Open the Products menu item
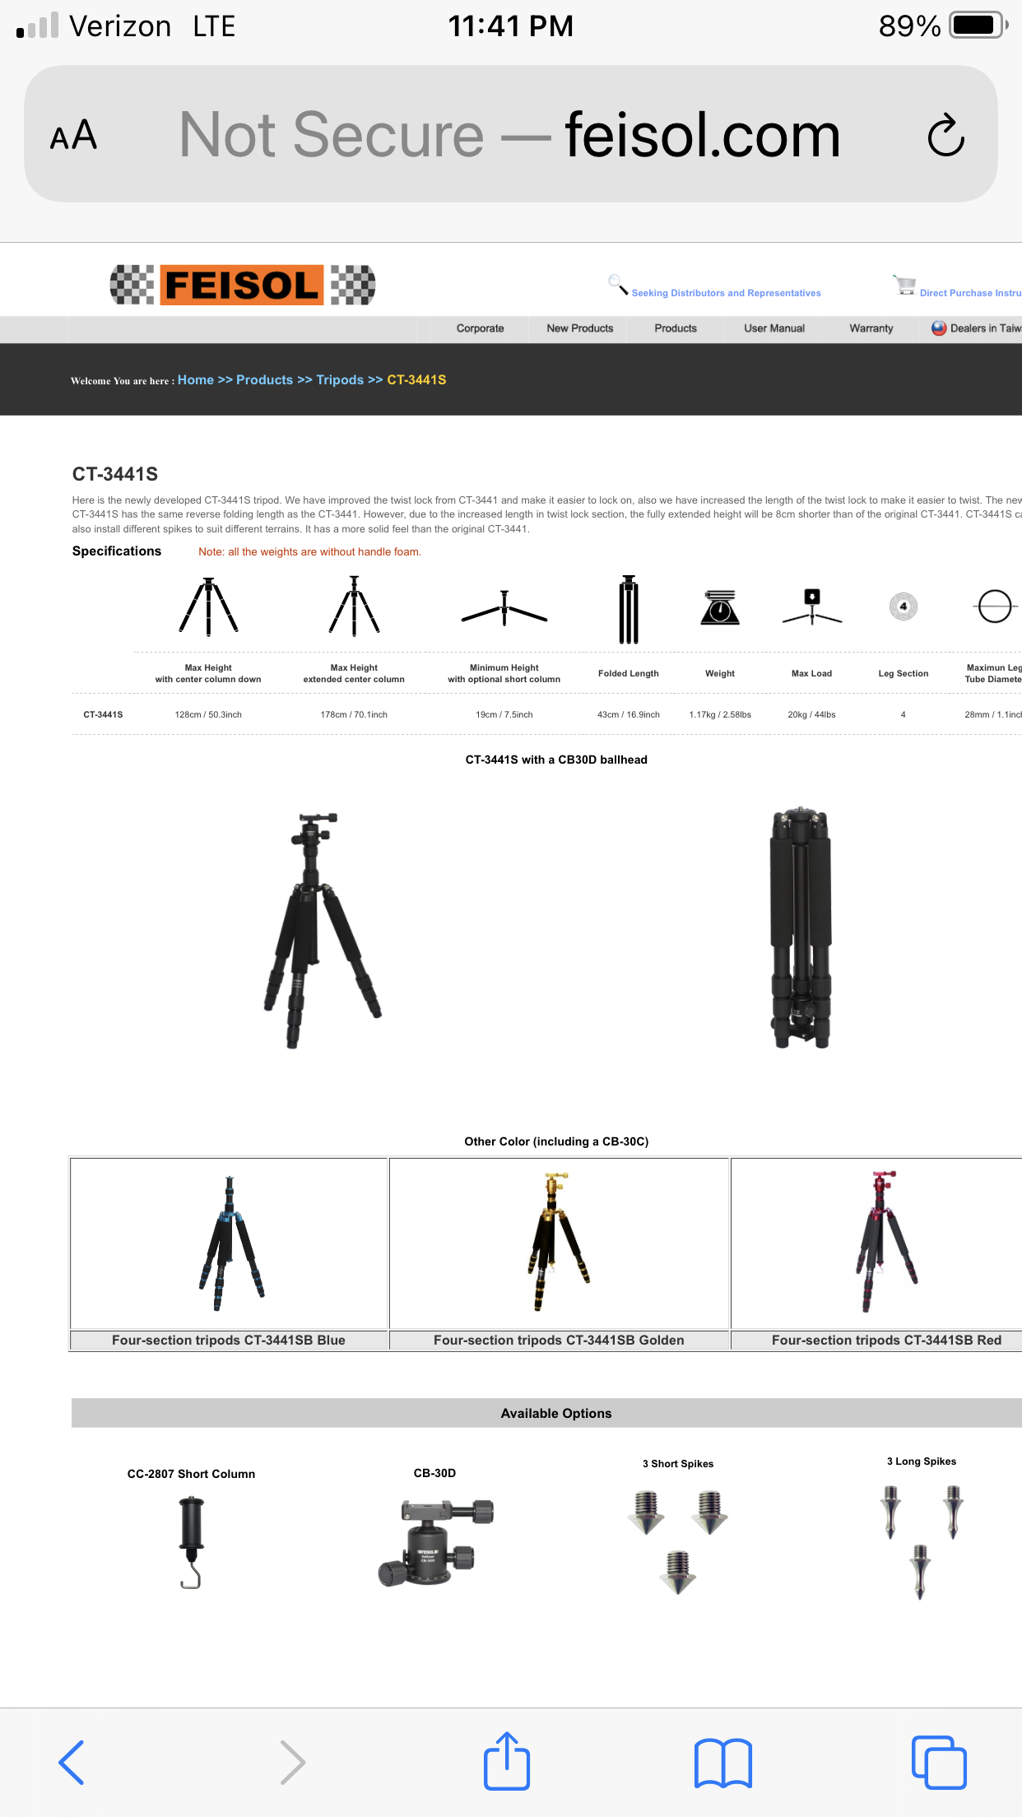Image resolution: width=1022 pixels, height=1817 pixels. pyautogui.click(x=676, y=328)
